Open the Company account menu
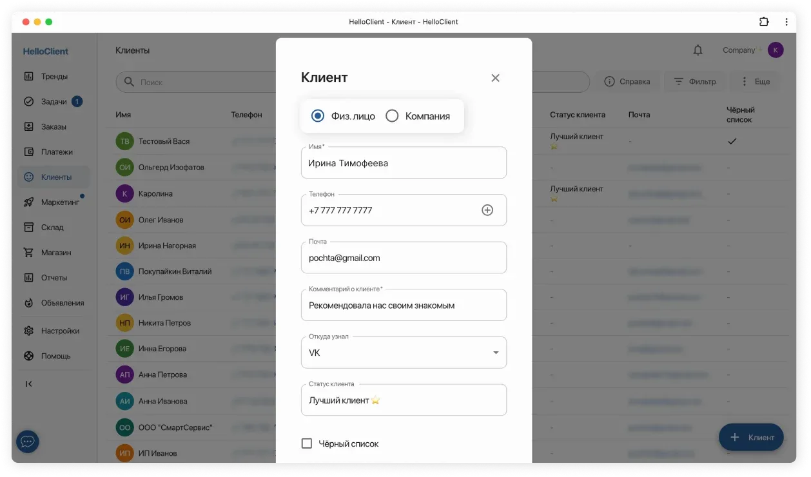 (x=739, y=50)
